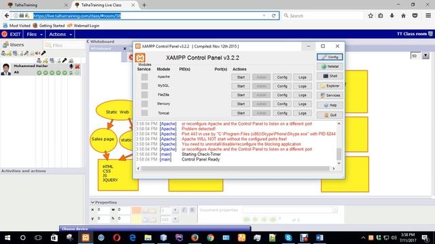435x244 pixels.
Task: Click the log scroll-right arrow
Action: click(334, 169)
